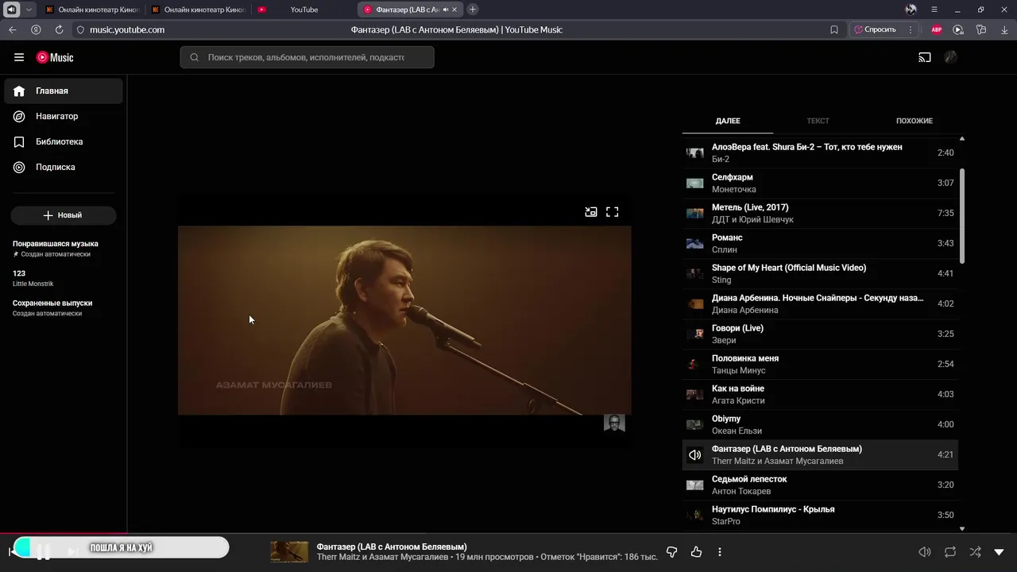Open the ТЕКСТ lyrics tab
This screenshot has width=1017, height=572.
(818, 121)
